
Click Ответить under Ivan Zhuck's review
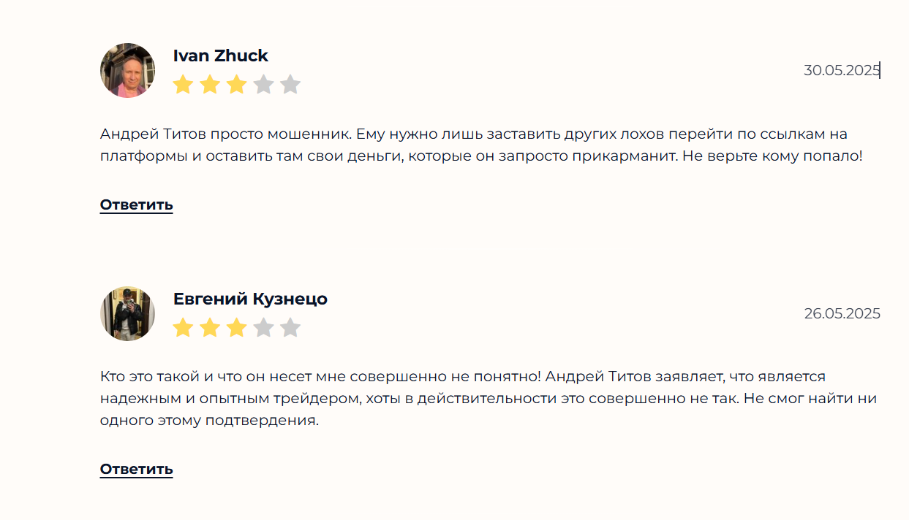pos(137,204)
